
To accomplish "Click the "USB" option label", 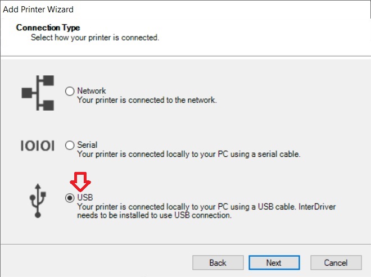I will click(85, 198).
